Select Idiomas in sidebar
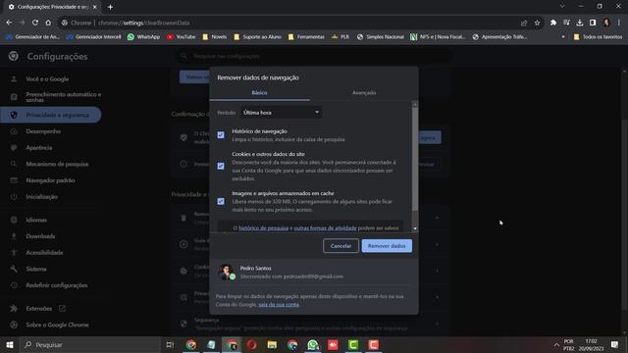Viewport: 628px width, 353px height. pyautogui.click(x=36, y=220)
